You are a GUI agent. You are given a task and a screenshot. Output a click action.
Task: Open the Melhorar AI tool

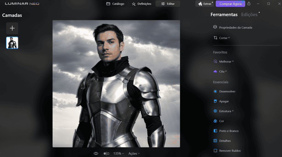(x=225, y=62)
